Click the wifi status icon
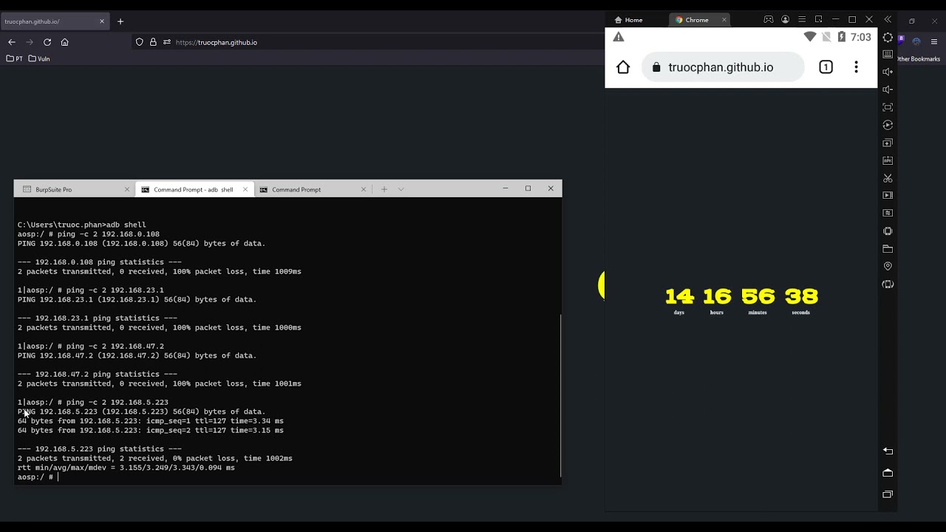 [810, 37]
